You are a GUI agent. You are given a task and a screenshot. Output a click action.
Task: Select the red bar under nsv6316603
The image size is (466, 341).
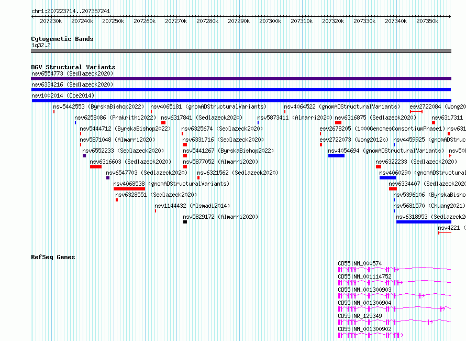point(96,167)
